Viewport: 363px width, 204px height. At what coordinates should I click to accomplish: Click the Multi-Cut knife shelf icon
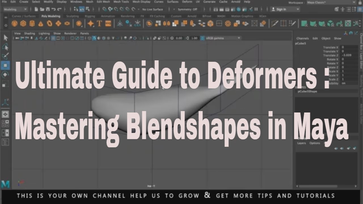275,24
